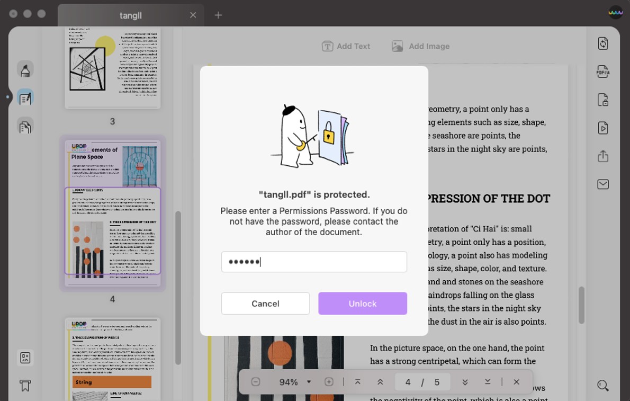Select the page 3 thumbnail
This screenshot has width=630, height=401.
pyautogui.click(x=112, y=66)
